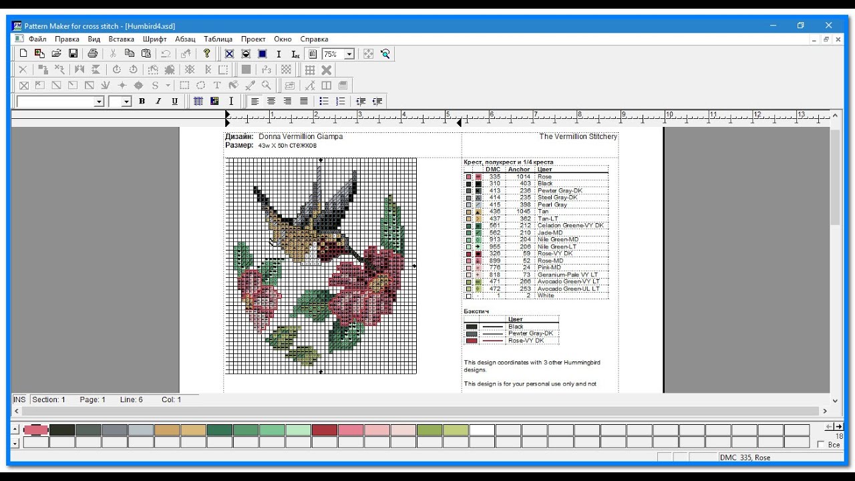Import image into new pattern icon
The height and width of the screenshot is (481, 855).
click(x=40, y=53)
